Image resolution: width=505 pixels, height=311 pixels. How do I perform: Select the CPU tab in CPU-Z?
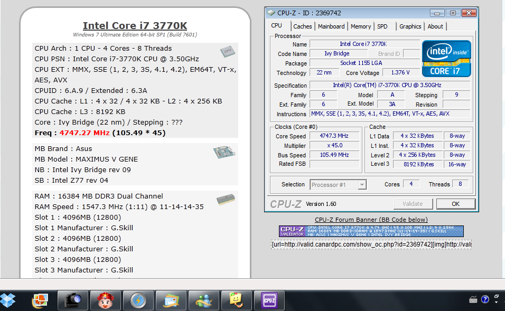coord(276,26)
